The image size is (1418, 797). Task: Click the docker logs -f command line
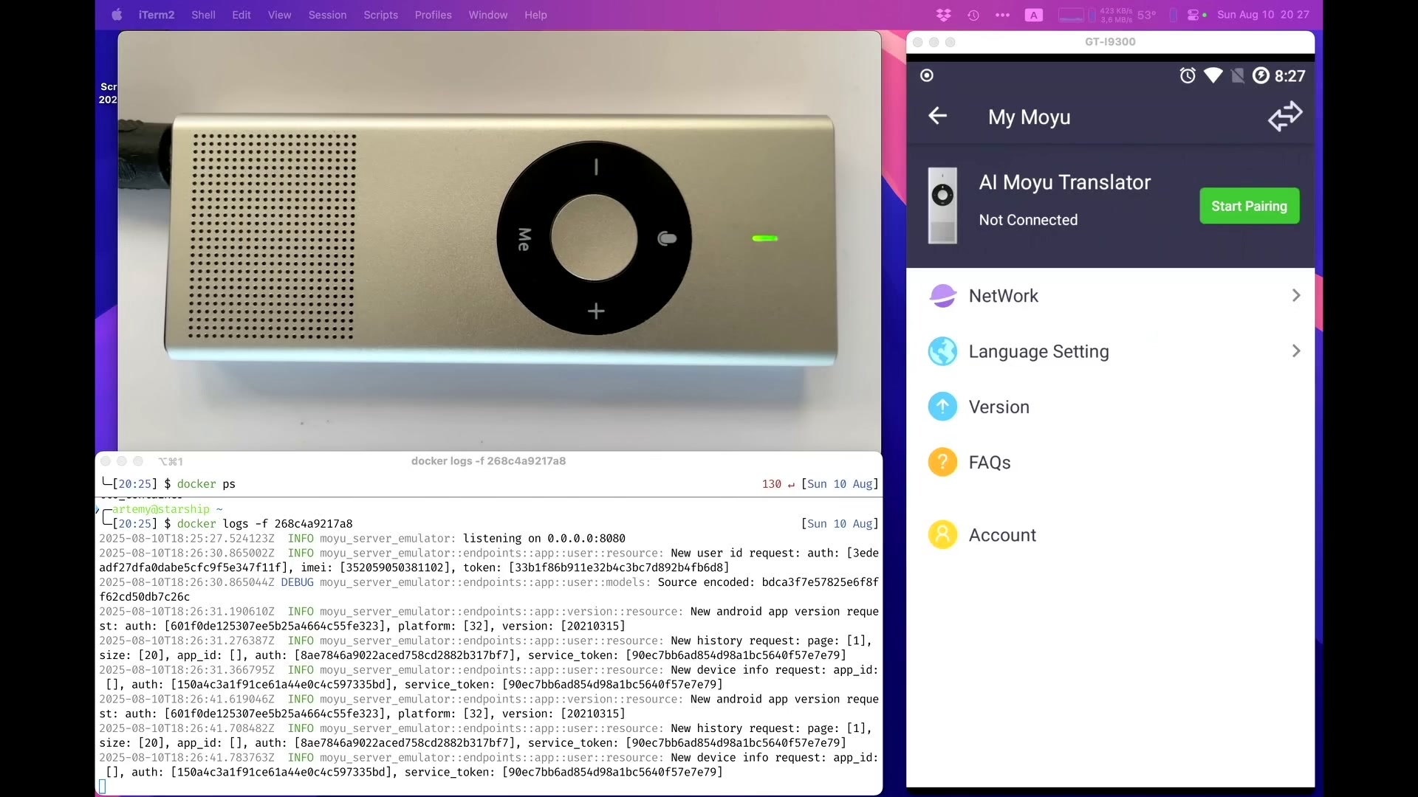pos(264,524)
